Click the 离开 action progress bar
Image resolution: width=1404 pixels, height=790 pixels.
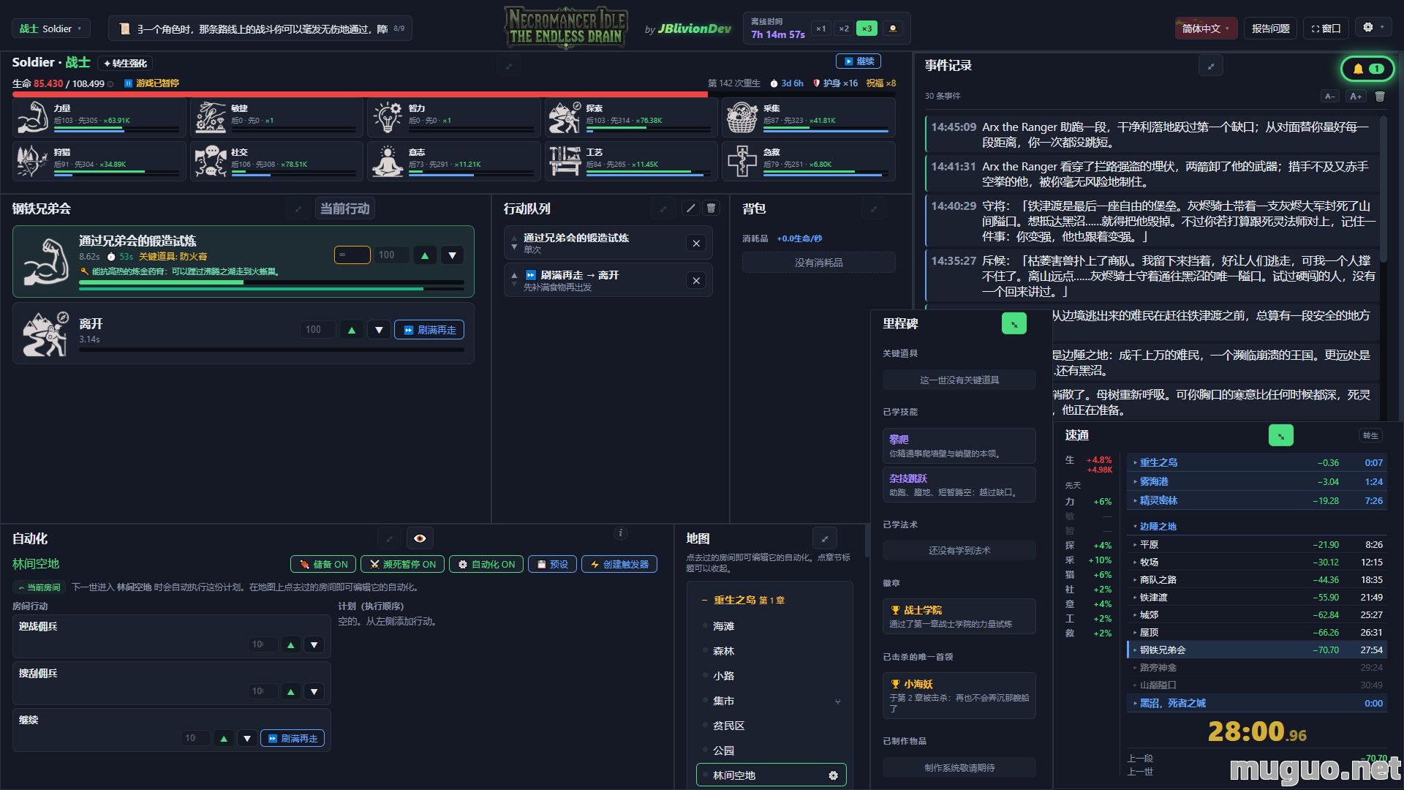pos(271,350)
